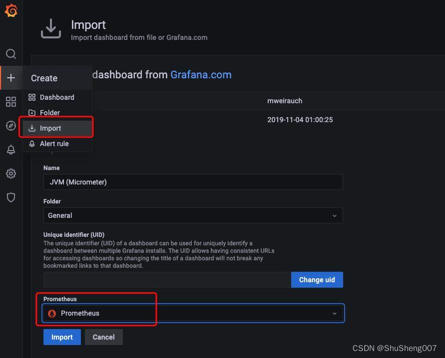Open the search magnifier in sidebar

[x=11, y=54]
